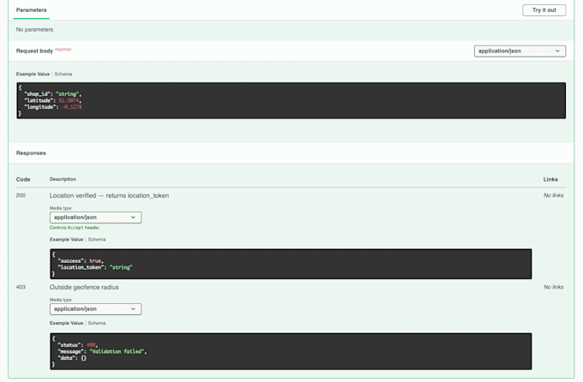Screen dimensions: 583x382
Task: Click the "shop_id" key in the request example
Action: click(x=39, y=94)
